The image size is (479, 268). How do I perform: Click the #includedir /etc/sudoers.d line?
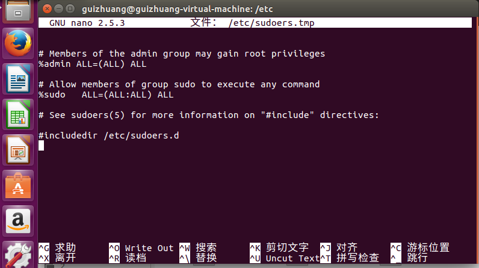[x=108, y=136]
